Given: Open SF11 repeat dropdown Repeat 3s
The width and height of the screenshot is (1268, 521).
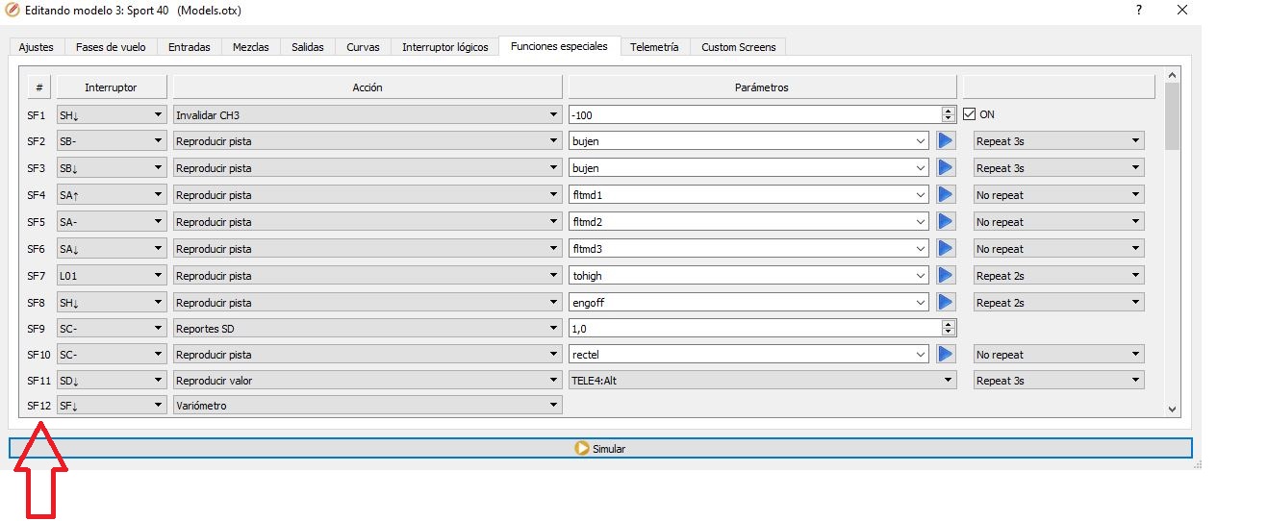Looking at the screenshot, I should click(x=1058, y=381).
